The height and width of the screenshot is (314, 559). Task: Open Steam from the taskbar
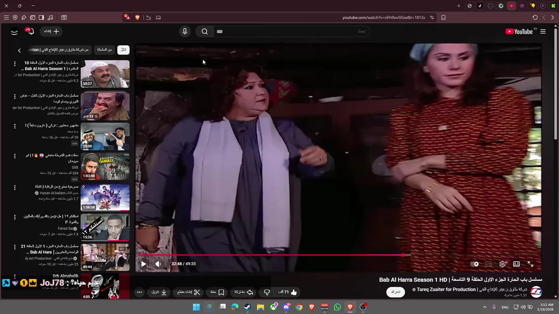[x=248, y=307]
